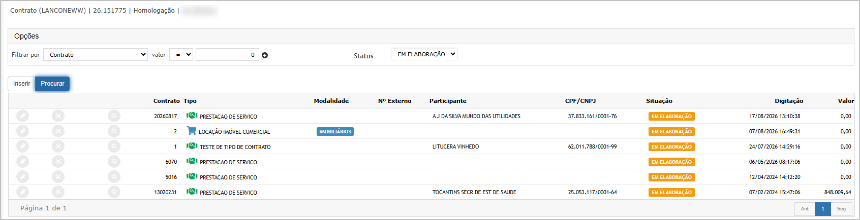Click the handshake icon on contract 20260817
Screen dimensions: 860x220
click(192, 116)
